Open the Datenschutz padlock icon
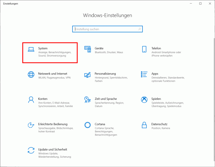Image resolution: width=215 pixels, height=167 pixels. [144, 125]
